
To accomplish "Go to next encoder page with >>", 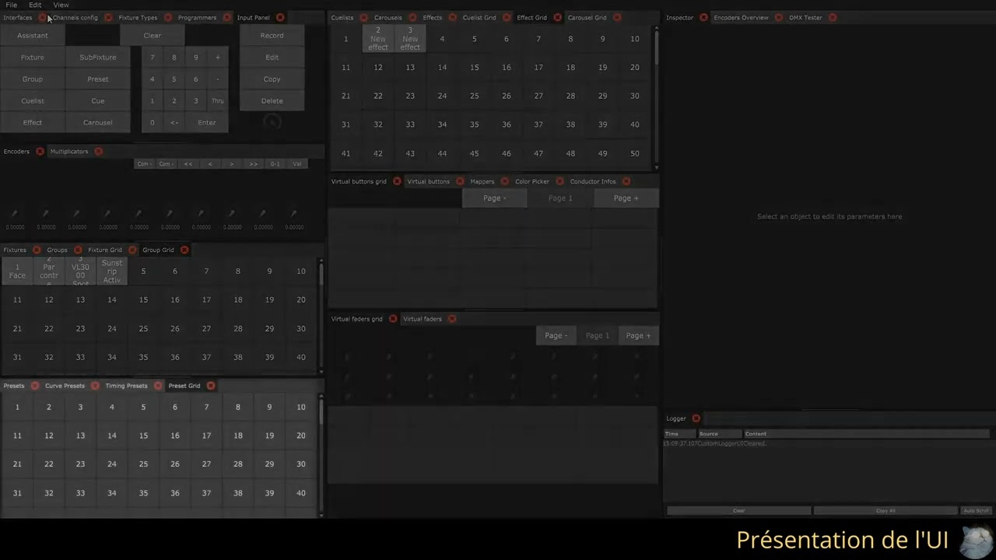I will [253, 163].
